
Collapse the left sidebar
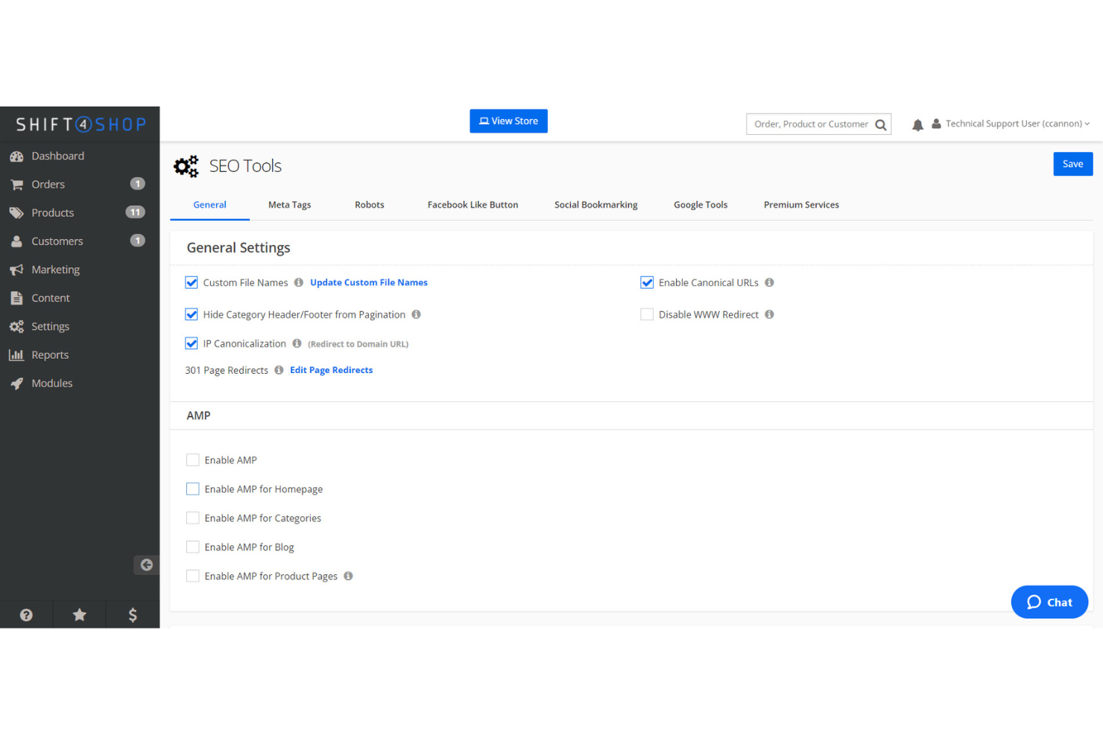pos(146,564)
